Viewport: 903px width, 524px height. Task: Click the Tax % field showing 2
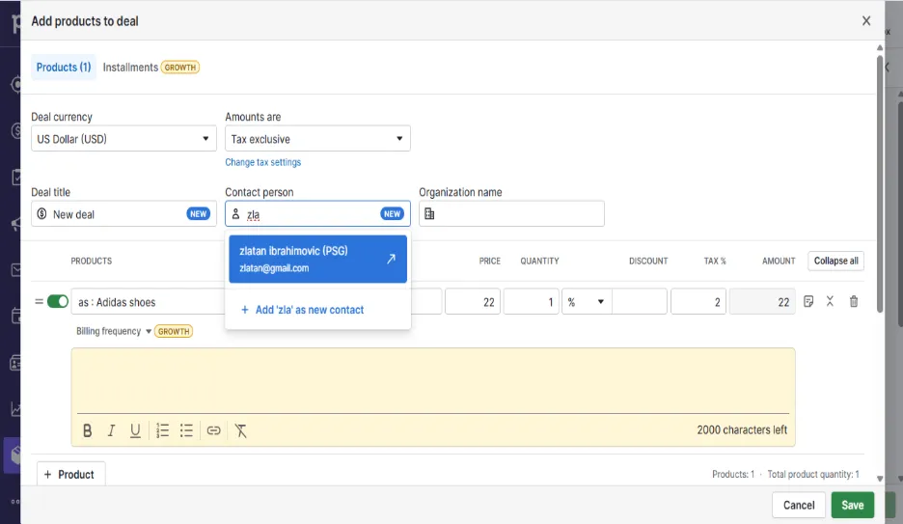(x=698, y=302)
